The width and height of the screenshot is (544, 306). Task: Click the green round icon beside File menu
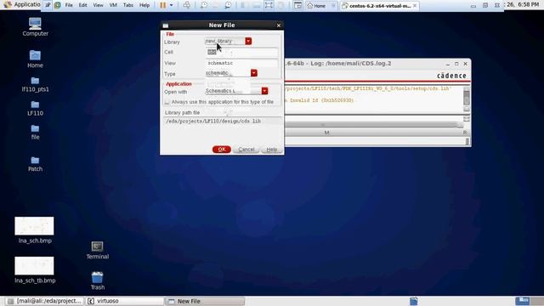[58, 5]
